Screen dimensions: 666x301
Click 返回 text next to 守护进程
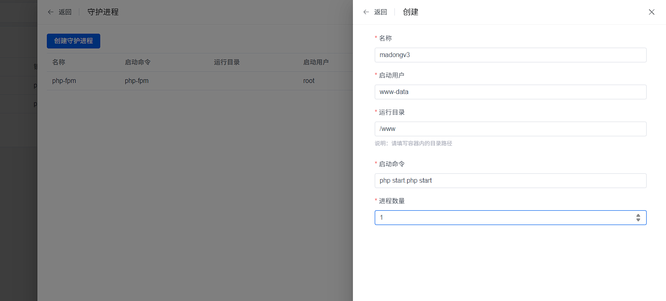[x=65, y=12]
